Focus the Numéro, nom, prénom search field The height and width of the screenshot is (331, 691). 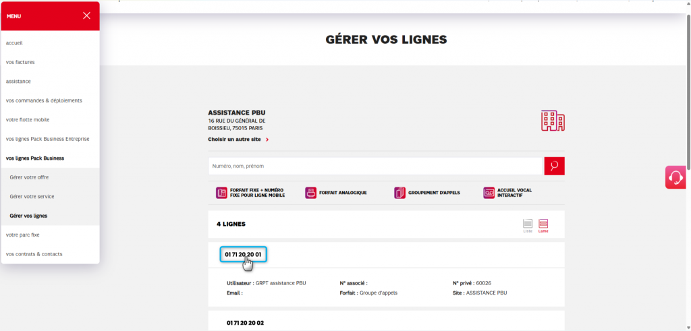pos(375,167)
